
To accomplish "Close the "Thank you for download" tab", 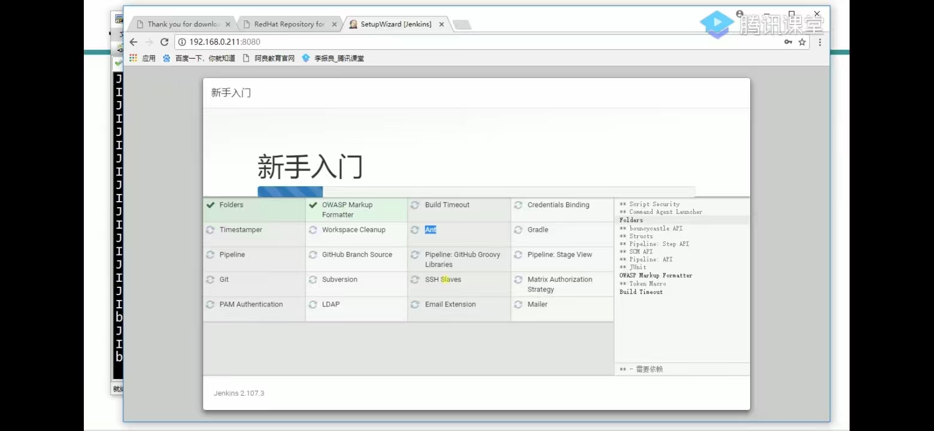I will pos(228,25).
